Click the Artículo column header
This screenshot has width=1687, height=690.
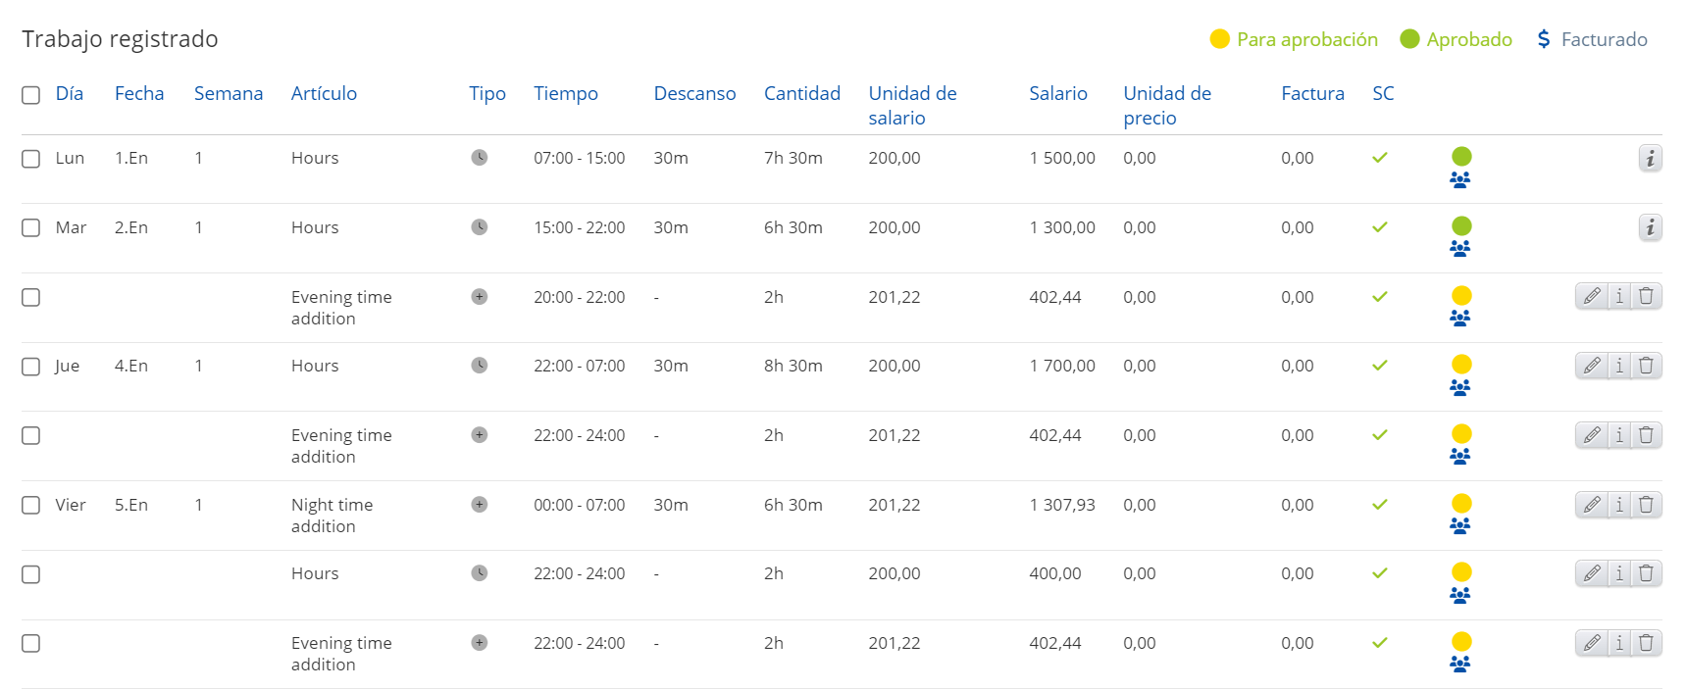point(324,93)
